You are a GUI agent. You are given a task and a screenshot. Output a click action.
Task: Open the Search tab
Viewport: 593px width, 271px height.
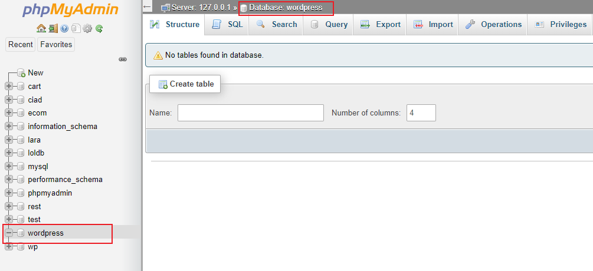tap(276, 25)
